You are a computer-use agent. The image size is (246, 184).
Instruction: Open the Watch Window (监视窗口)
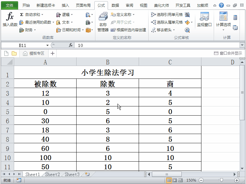pyautogui.click(x=204, y=20)
